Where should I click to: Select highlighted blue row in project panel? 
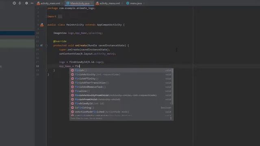point(17,33)
